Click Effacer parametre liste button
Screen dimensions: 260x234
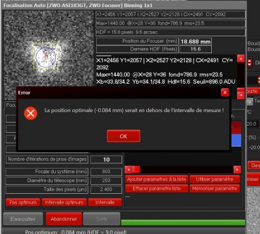(x=157, y=189)
